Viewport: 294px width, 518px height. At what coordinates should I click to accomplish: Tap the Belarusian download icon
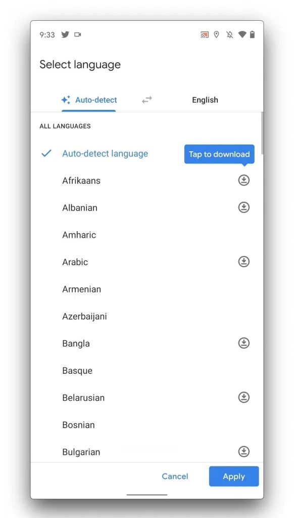click(x=243, y=398)
